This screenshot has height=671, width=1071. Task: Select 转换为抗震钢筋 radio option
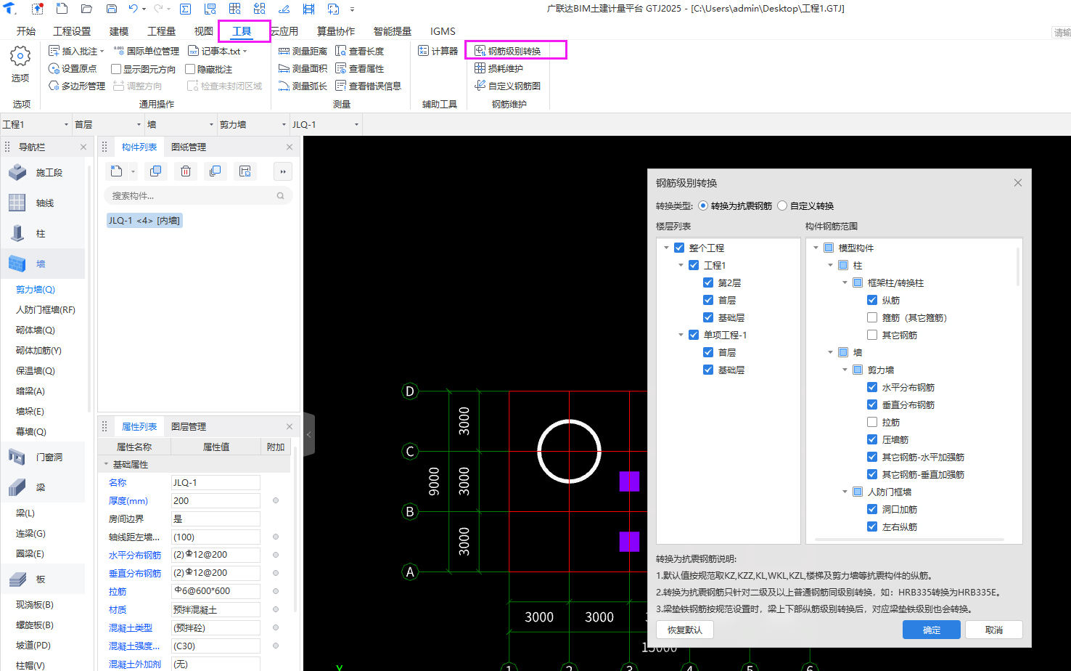(703, 206)
